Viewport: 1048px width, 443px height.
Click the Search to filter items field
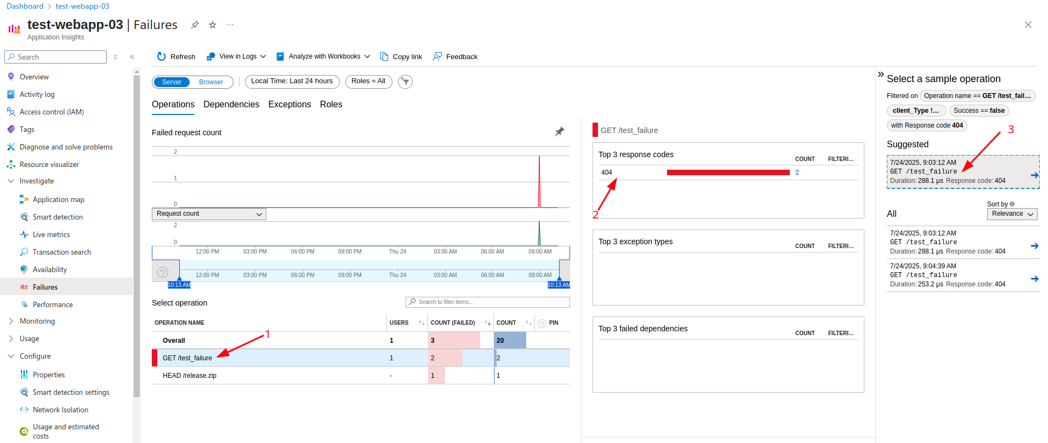(488, 302)
